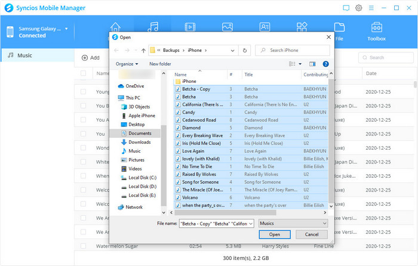This screenshot has width=418, height=266.
Task: Go up one folder level in Open dialog
Action: (x=143, y=50)
